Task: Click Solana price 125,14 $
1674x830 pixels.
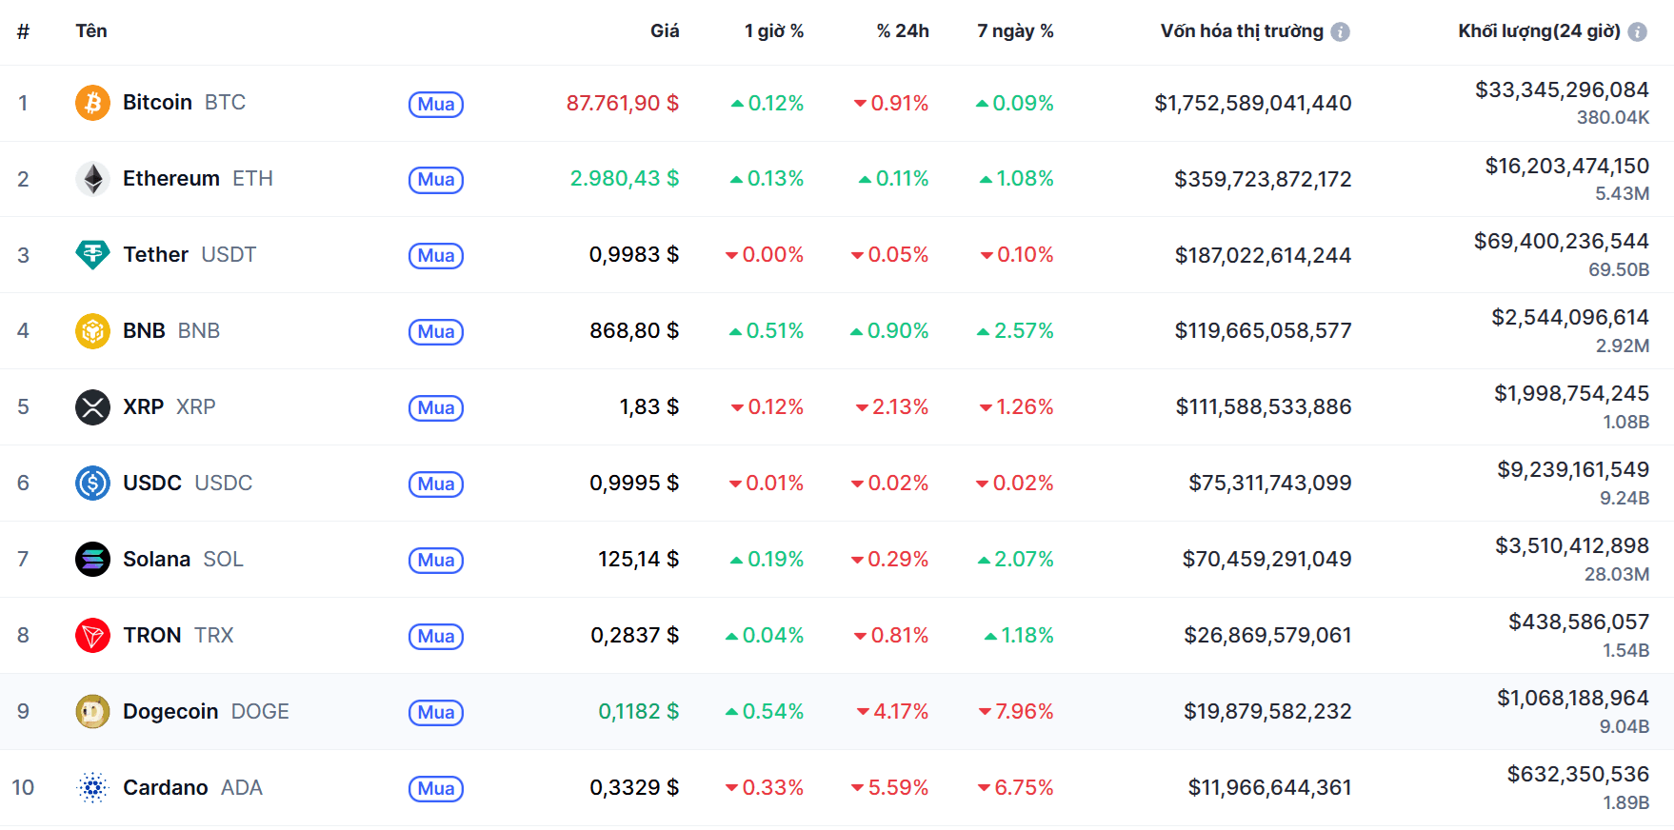Action: pyautogui.click(x=639, y=560)
